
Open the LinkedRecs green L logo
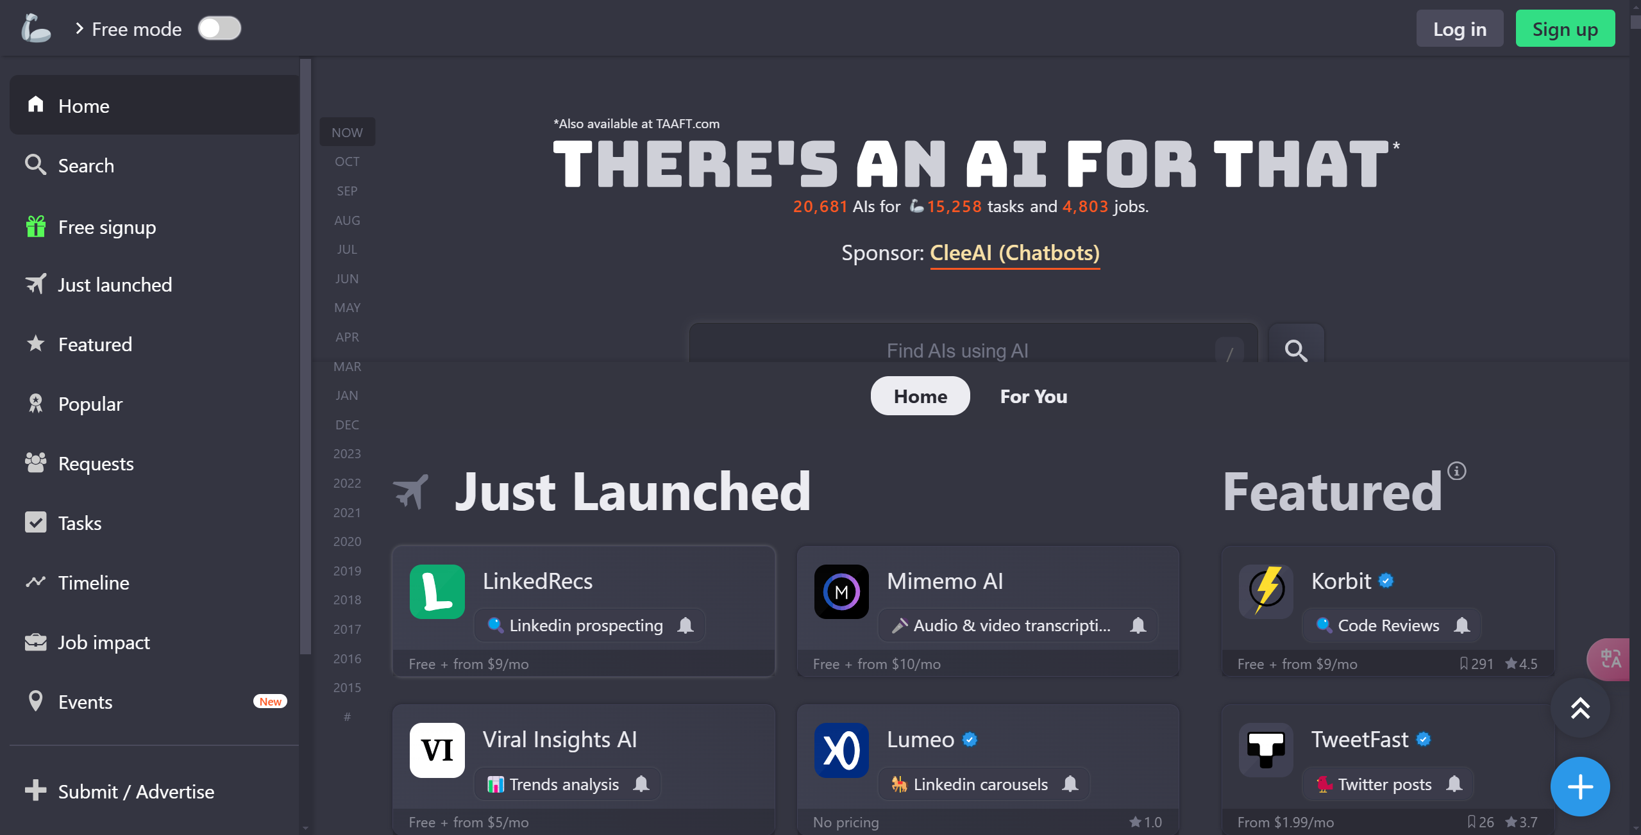click(x=437, y=591)
